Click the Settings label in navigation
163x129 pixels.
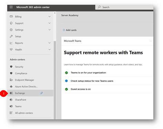tap(19, 30)
